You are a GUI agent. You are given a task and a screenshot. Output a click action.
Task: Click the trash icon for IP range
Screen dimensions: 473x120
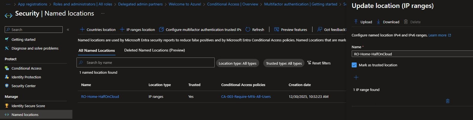[448, 101]
